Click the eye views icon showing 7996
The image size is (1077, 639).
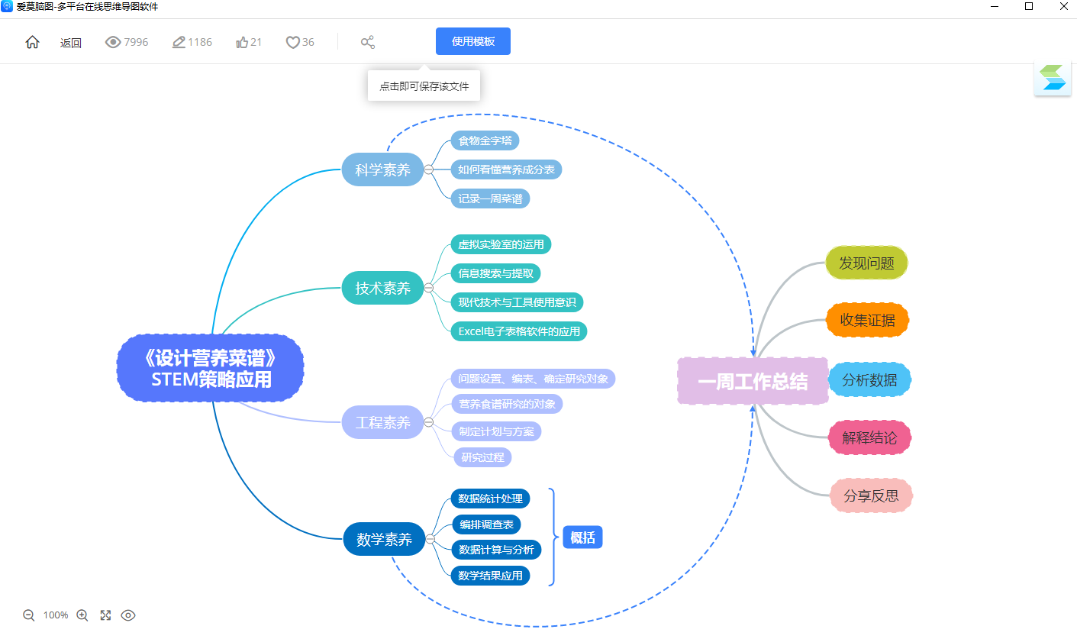point(113,42)
